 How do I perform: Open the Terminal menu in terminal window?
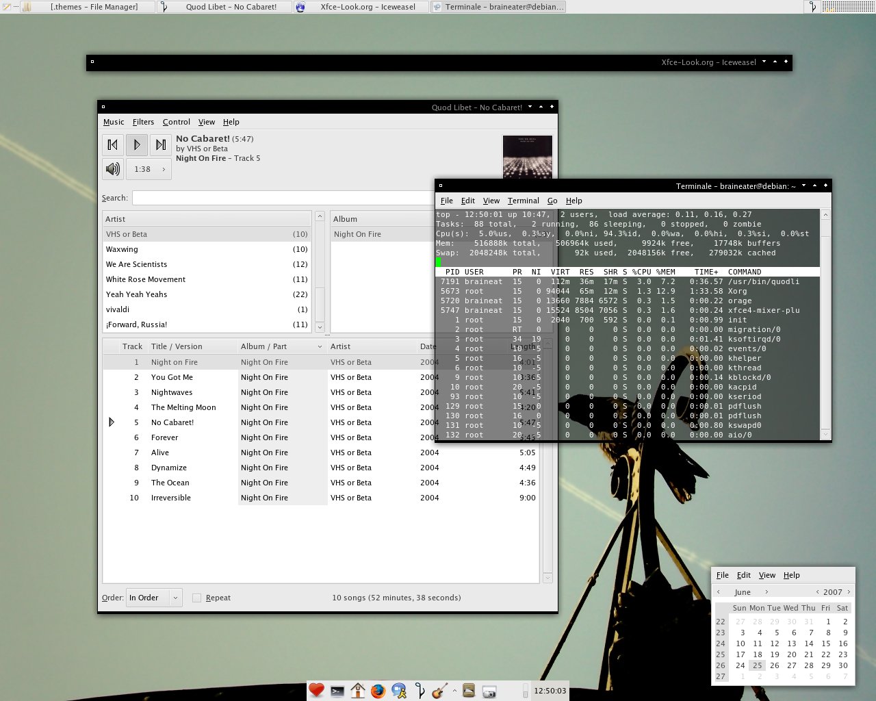coord(524,201)
